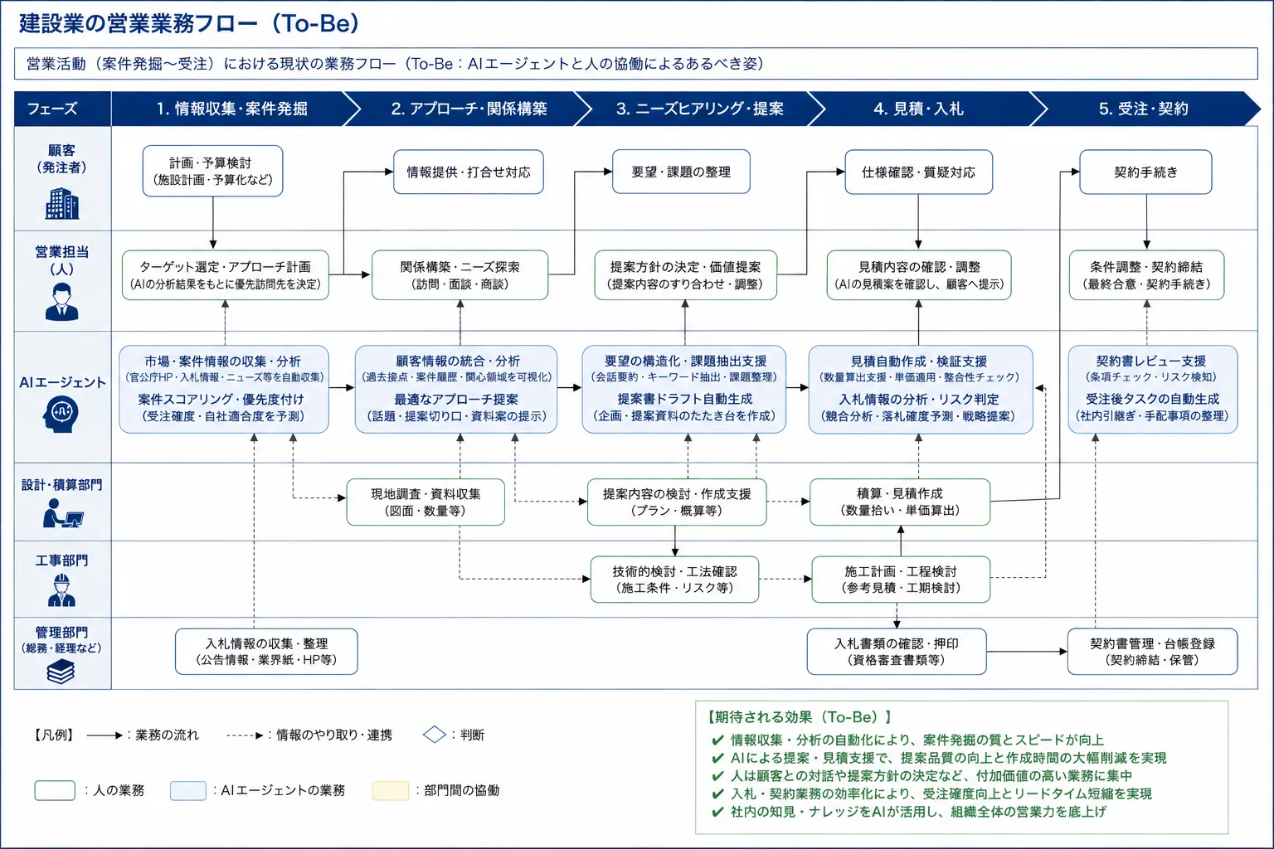Click the 施工計画・工程検討 box

point(901,579)
